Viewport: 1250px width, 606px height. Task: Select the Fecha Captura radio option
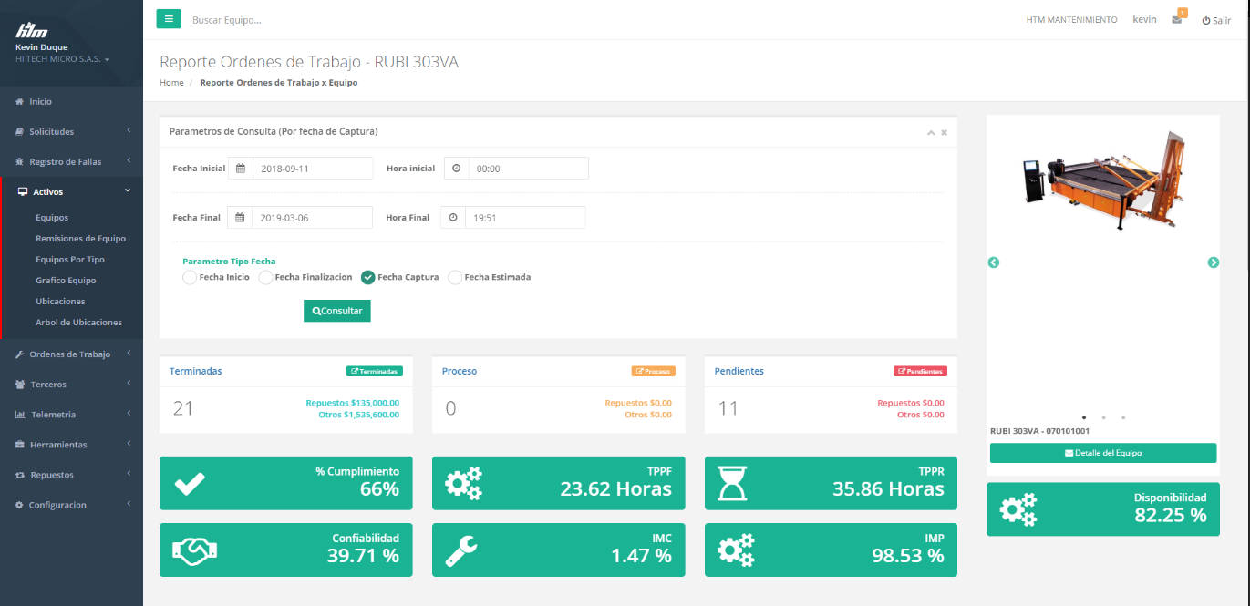[x=368, y=277]
